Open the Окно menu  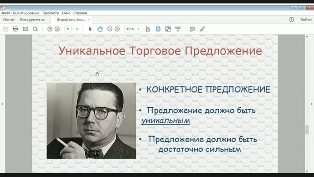66,13
